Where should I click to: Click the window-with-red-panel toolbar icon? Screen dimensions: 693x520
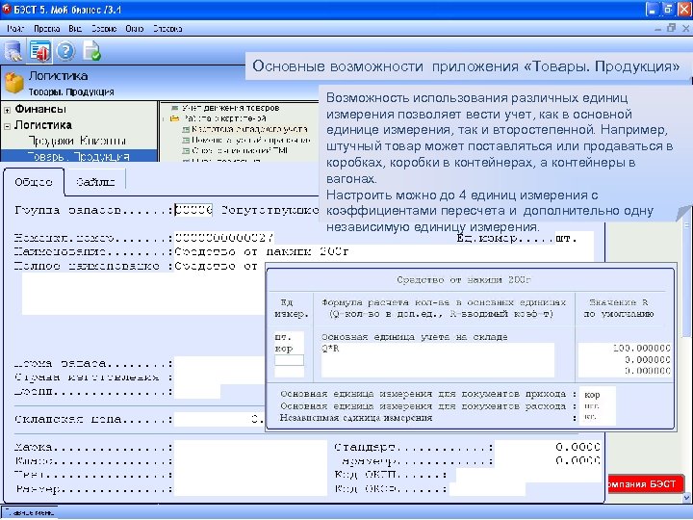tap(39, 51)
